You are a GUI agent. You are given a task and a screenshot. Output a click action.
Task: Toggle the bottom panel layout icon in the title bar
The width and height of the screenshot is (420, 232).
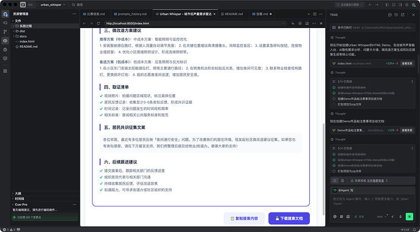tap(393, 4)
